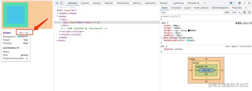The height and width of the screenshot is (91, 252).
Task: Open the Properties sidebar tab
Action: 237,8
